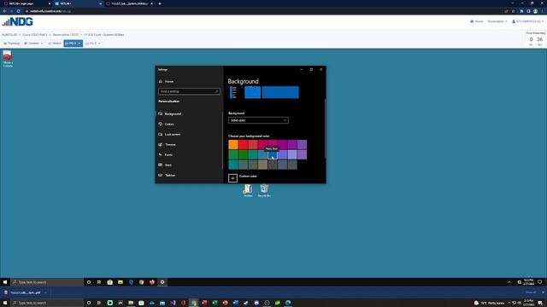Image resolution: width=547 pixels, height=307 pixels.
Task: Open Visual Studio in host taskbar
Action: tap(173, 304)
